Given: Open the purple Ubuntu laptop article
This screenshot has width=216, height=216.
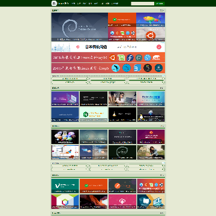Looking at the screenshot, I should pyautogui.click(x=151, y=137).
